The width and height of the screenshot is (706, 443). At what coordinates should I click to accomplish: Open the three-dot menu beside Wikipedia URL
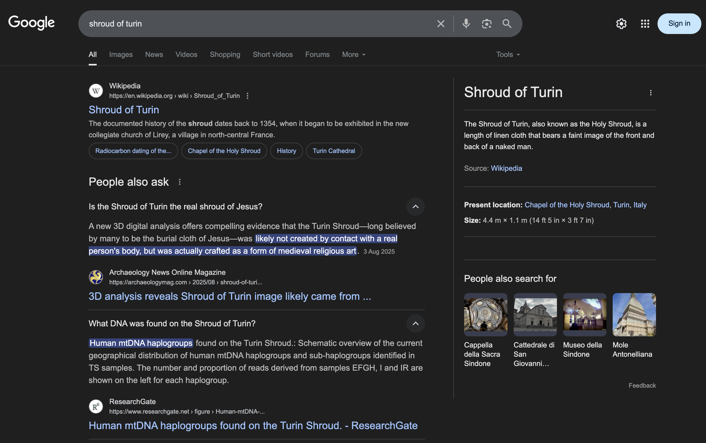[x=248, y=96]
